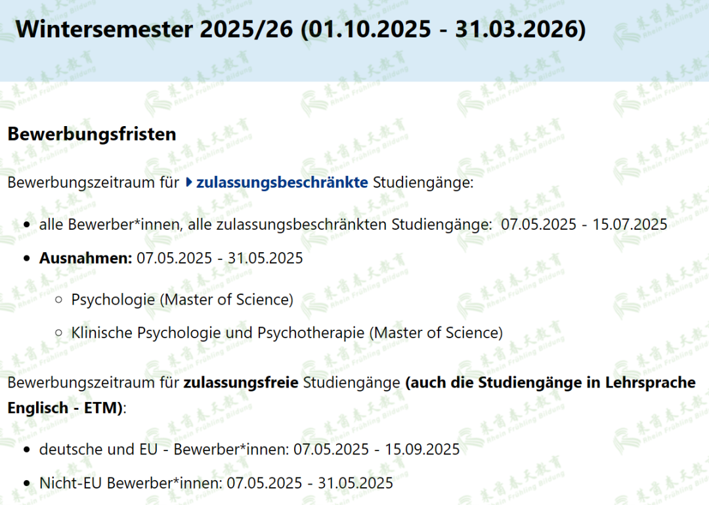
Task: Click the Bewerbungsfristen heading
Action: pos(92,134)
